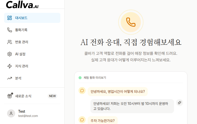Click the Callva.AI logo
The width and height of the screenshot is (197, 124).
[x=22, y=4]
